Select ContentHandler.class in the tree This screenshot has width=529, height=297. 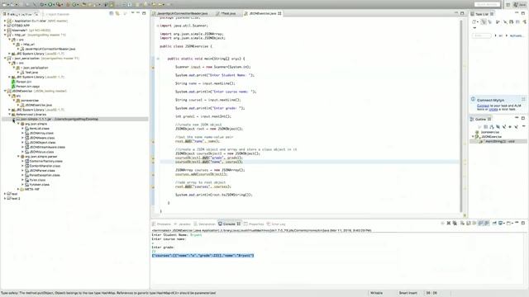click(x=45, y=166)
